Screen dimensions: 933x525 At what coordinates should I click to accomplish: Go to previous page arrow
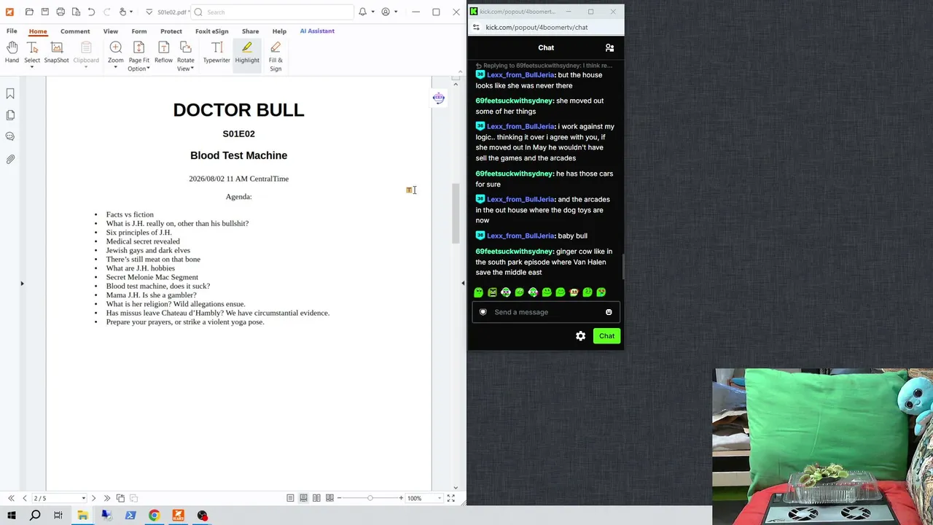tap(24, 498)
